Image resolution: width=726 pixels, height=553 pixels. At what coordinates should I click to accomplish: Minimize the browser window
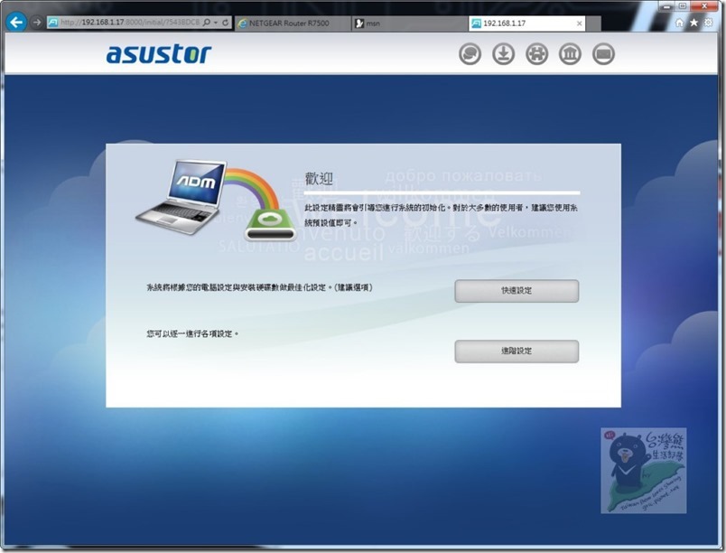pyautogui.click(x=666, y=6)
